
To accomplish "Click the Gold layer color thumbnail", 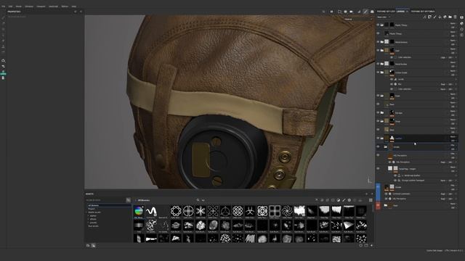I will pyautogui.click(x=387, y=51).
